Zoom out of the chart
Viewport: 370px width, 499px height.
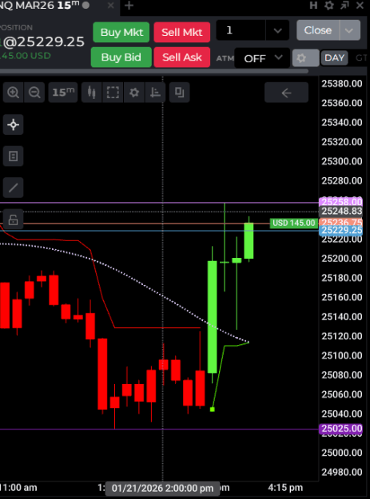pyautogui.click(x=34, y=93)
